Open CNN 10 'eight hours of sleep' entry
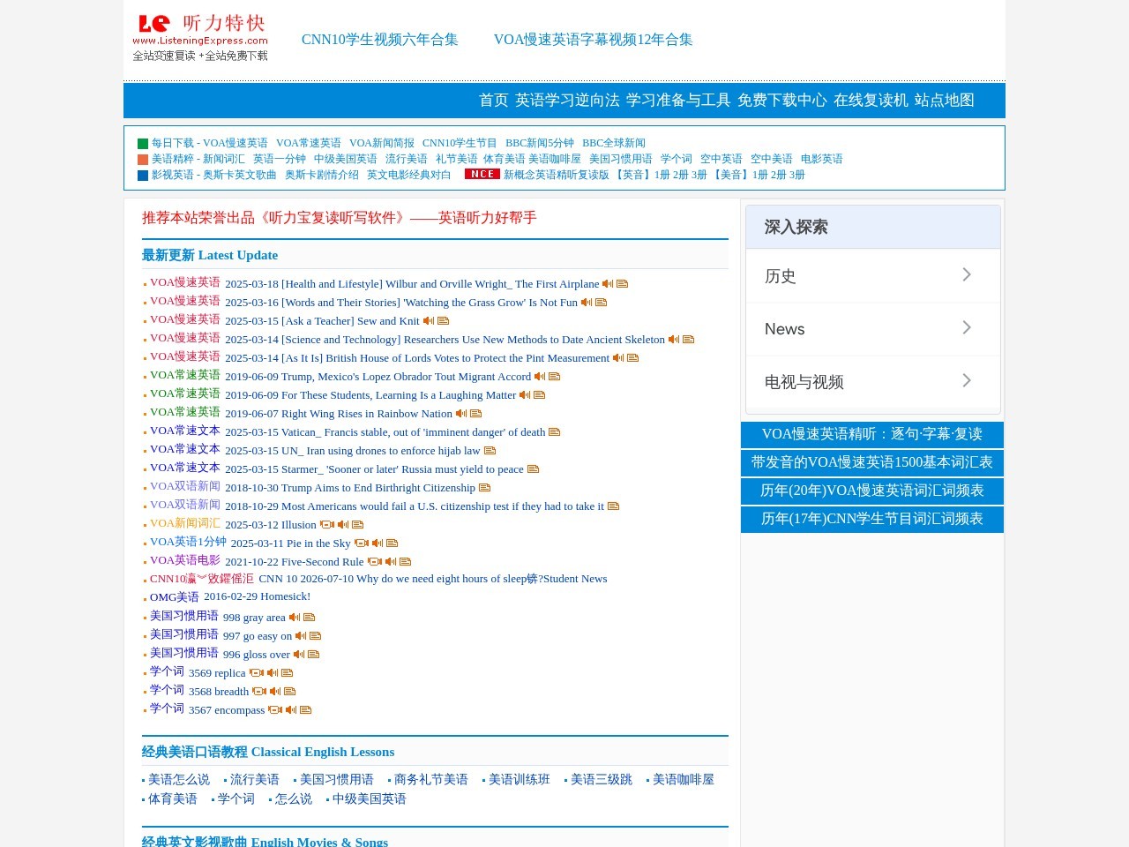The height and width of the screenshot is (847, 1129). coord(433,579)
